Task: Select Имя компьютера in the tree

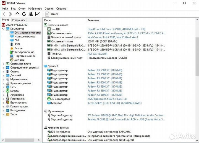Action: [x=25, y=36]
